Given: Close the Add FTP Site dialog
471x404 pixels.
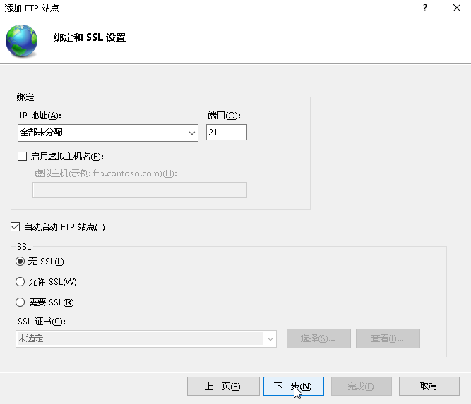Looking at the screenshot, I should pyautogui.click(x=457, y=8).
